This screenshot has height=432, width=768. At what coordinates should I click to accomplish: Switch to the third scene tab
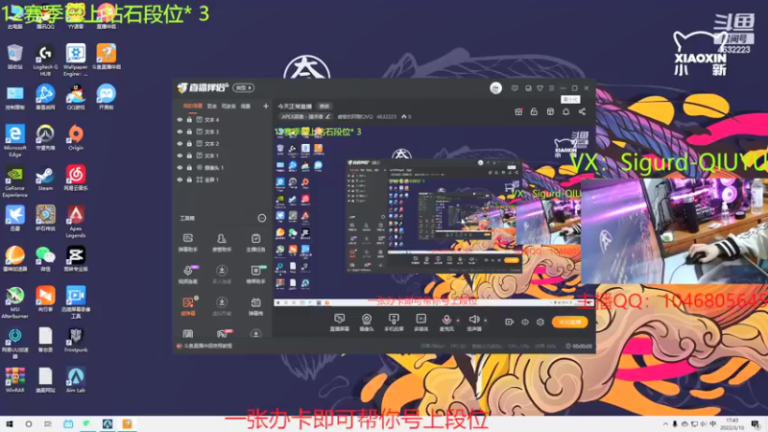click(228, 106)
